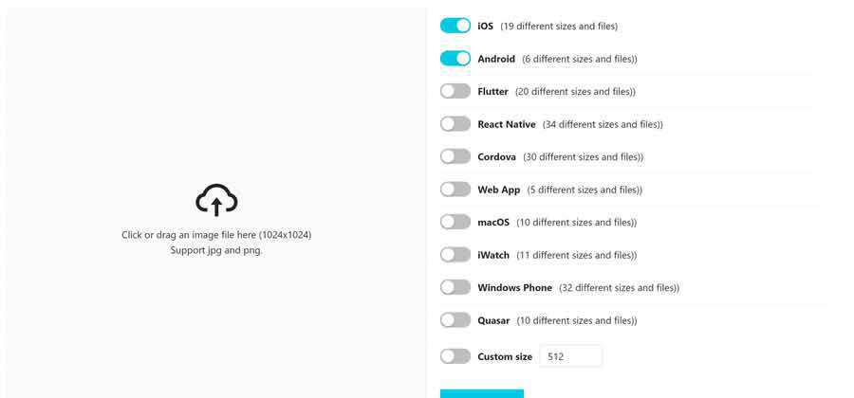Click the 'Click or drag an image file here' text
This screenshot has width=854, height=398.
click(x=216, y=235)
